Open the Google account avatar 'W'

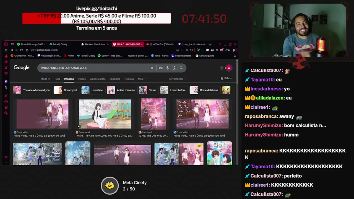tap(229, 68)
